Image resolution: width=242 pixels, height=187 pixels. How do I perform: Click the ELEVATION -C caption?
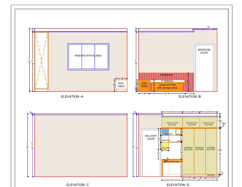coord(78,185)
